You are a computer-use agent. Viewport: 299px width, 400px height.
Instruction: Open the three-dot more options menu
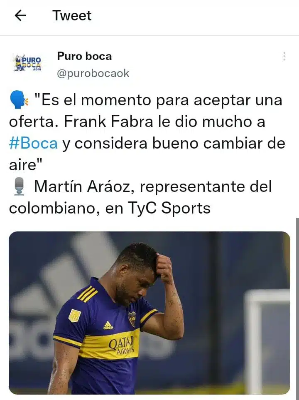[x=284, y=56]
